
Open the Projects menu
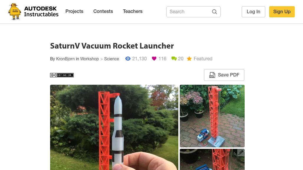[74, 11]
